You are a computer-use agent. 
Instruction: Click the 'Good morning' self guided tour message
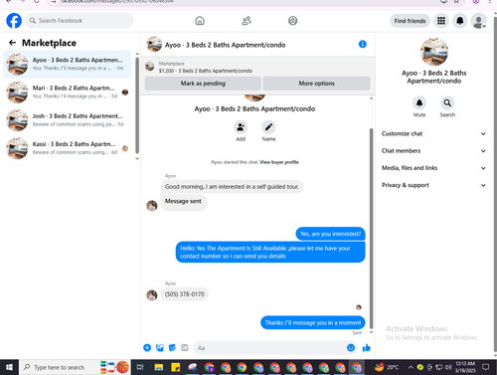tap(232, 187)
